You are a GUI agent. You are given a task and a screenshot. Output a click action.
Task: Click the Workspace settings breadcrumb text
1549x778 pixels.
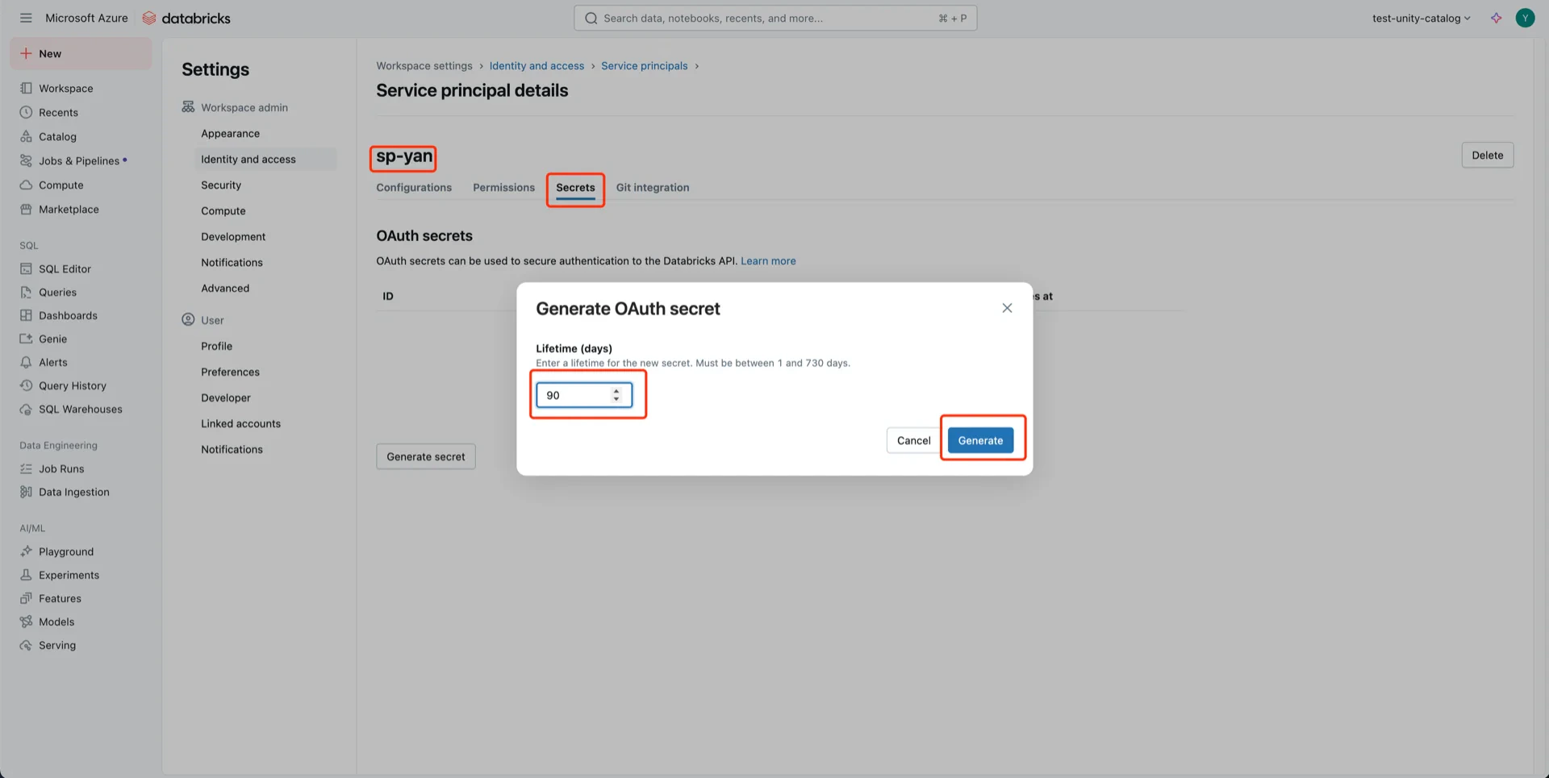[424, 65]
